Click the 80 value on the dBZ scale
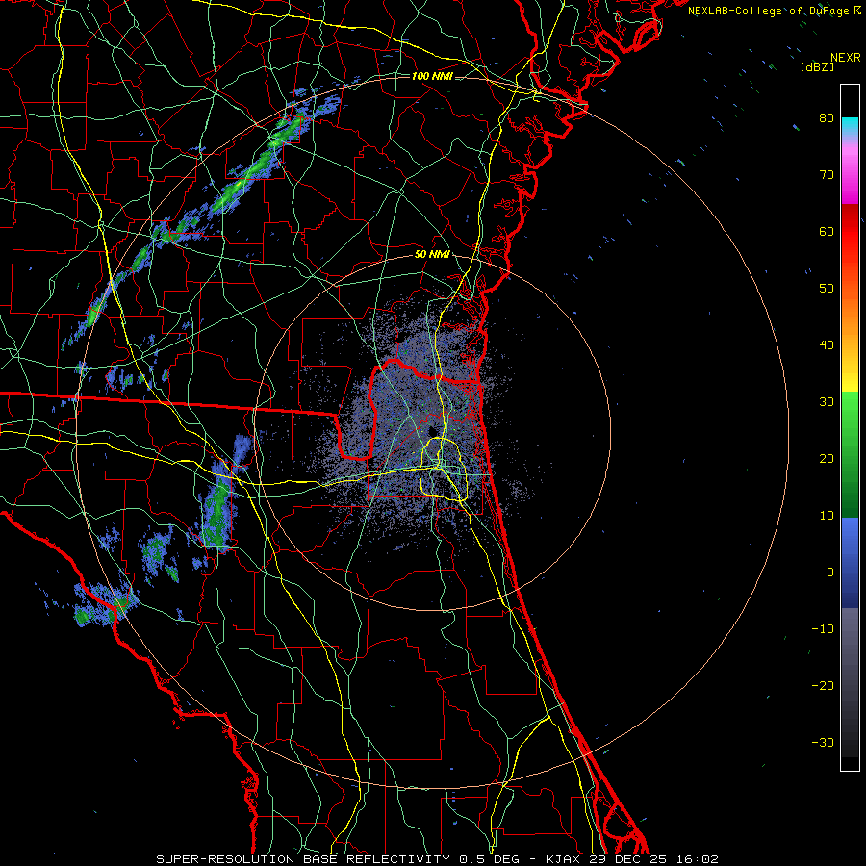This screenshot has width=866, height=866. (827, 117)
